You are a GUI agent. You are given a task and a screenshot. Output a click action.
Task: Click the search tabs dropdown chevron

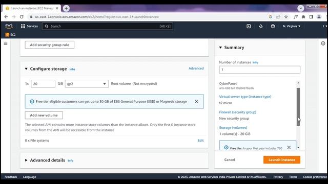pyautogui.click(x=301, y=8)
